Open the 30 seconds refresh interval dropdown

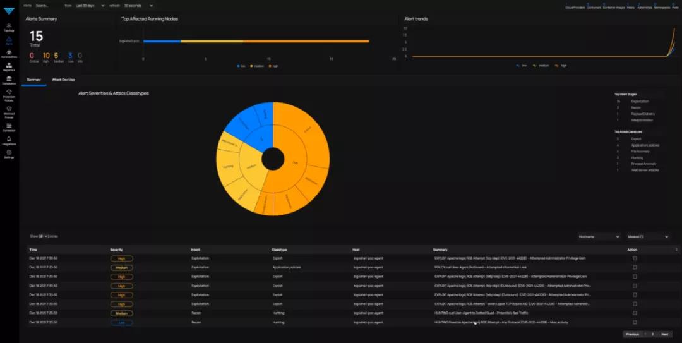138,6
